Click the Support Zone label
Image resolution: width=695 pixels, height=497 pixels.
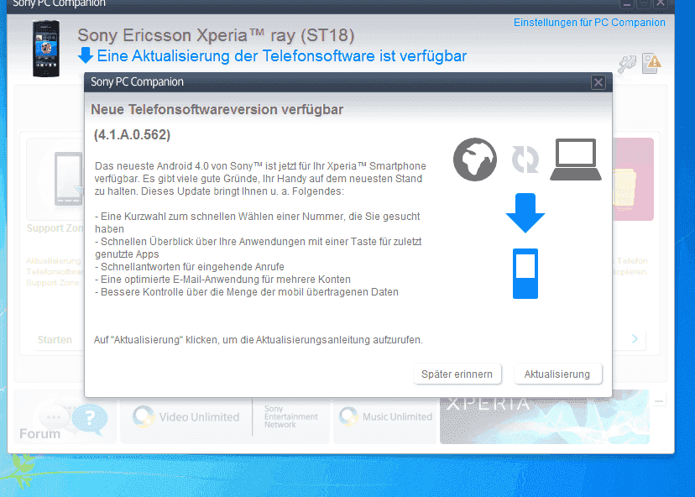point(55,228)
